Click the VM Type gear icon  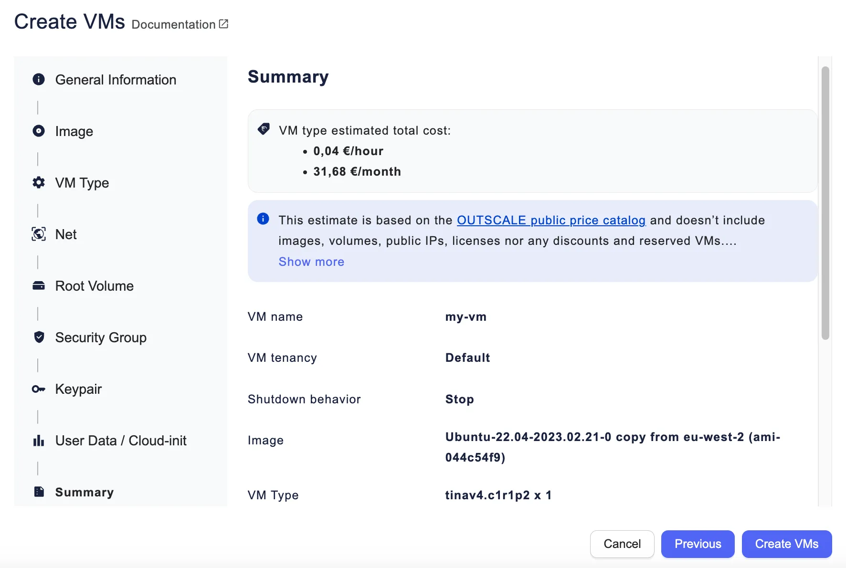(39, 182)
